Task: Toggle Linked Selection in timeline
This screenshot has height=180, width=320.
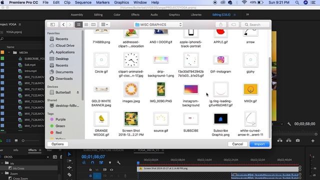Action: click(101, 162)
